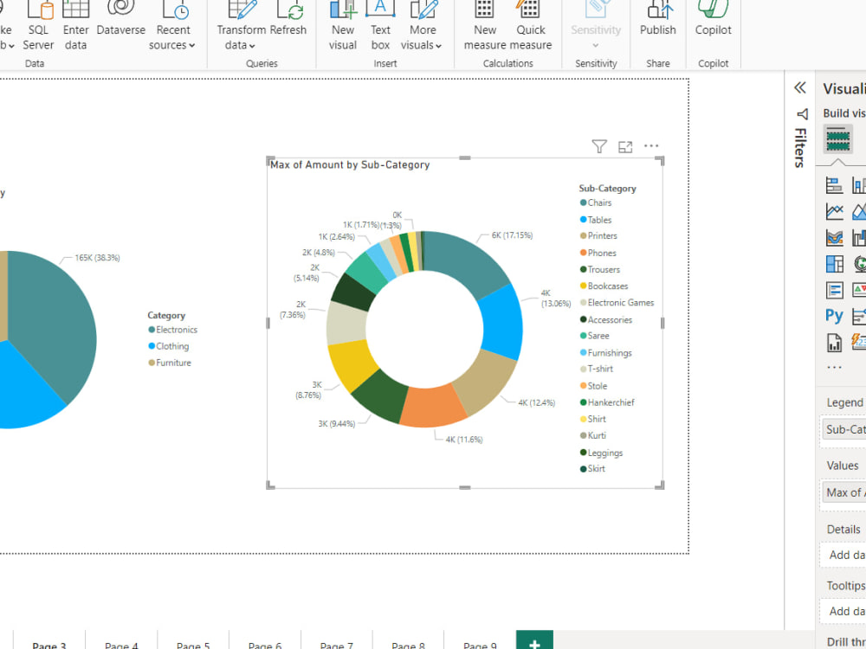
Task: Collapse the Visualizations pane with chevrons
Action: point(799,87)
